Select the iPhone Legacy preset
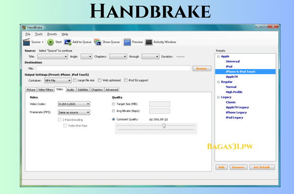 [236, 112]
